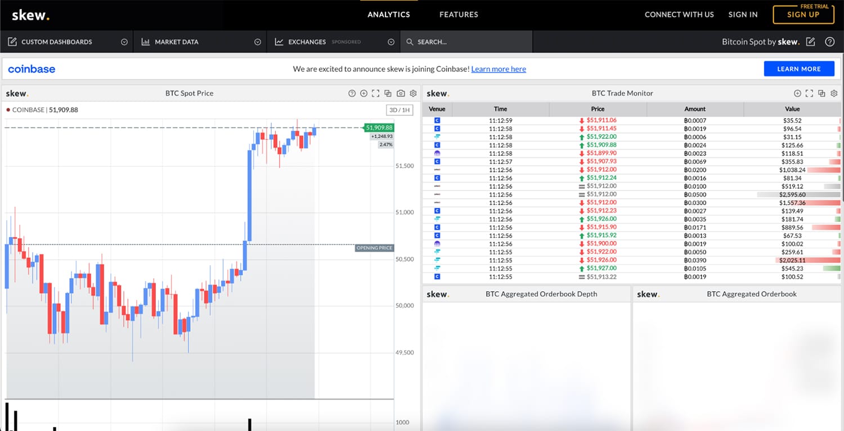
Task: Click the Value column header
Action: [x=792, y=109]
